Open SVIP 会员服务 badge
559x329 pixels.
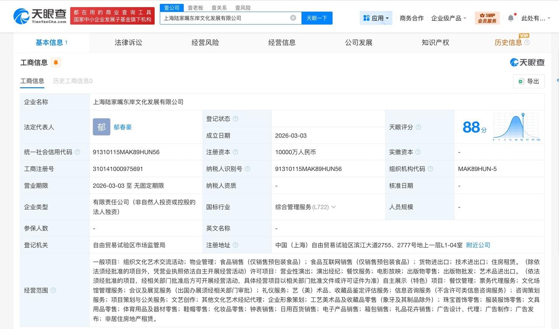(x=487, y=18)
